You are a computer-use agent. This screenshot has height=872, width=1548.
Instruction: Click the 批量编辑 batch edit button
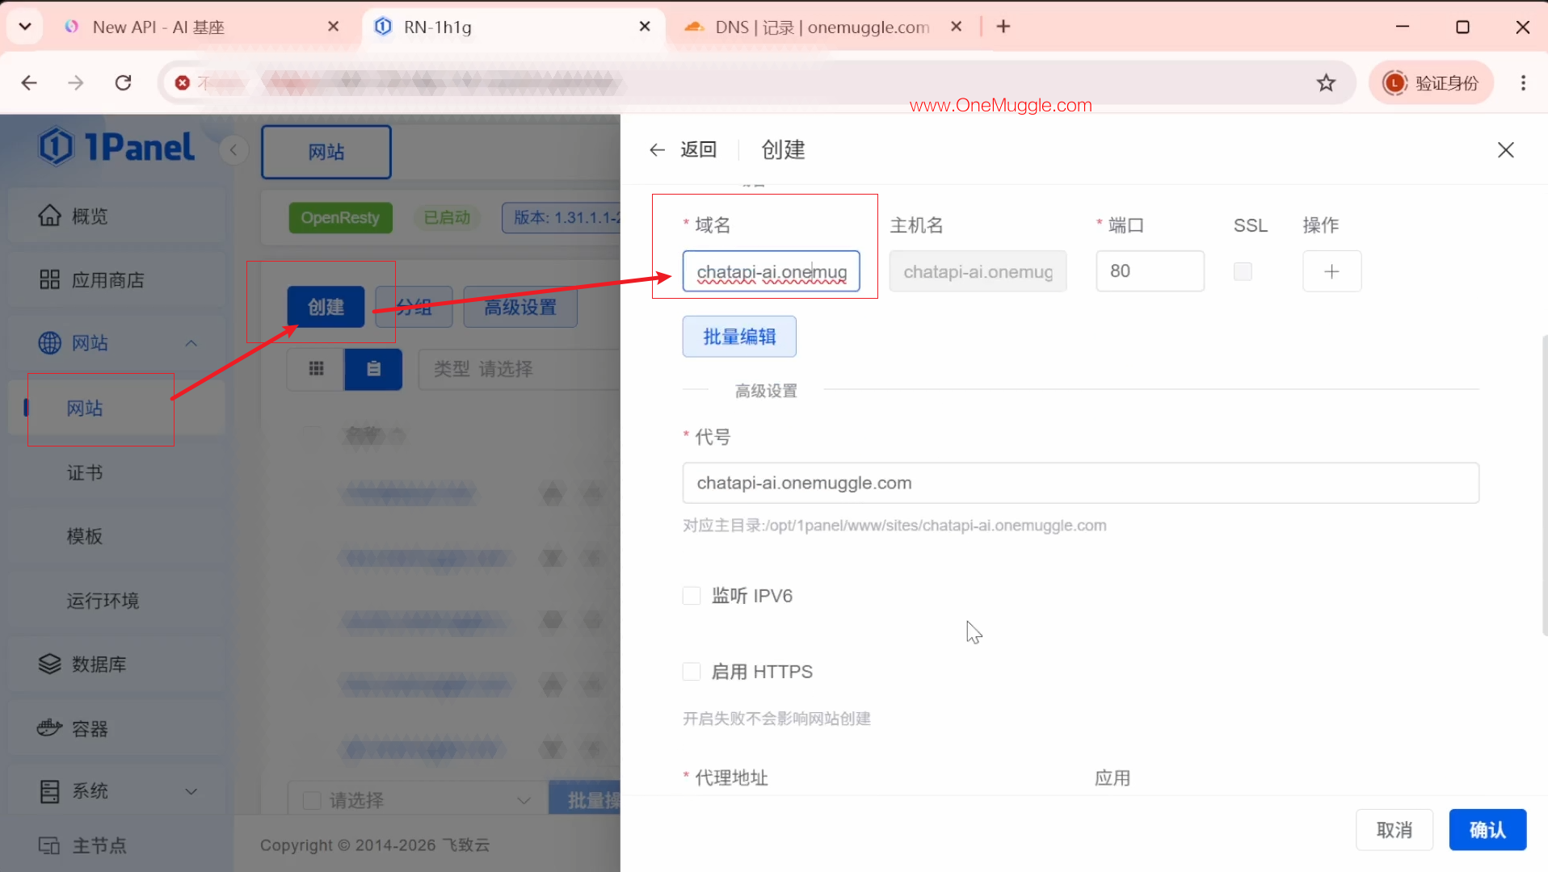point(739,337)
